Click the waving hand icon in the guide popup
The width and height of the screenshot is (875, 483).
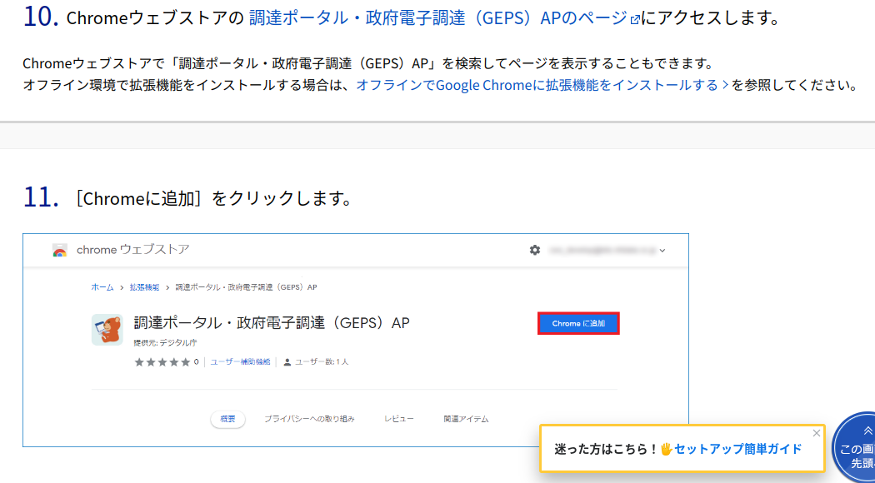tap(667, 449)
